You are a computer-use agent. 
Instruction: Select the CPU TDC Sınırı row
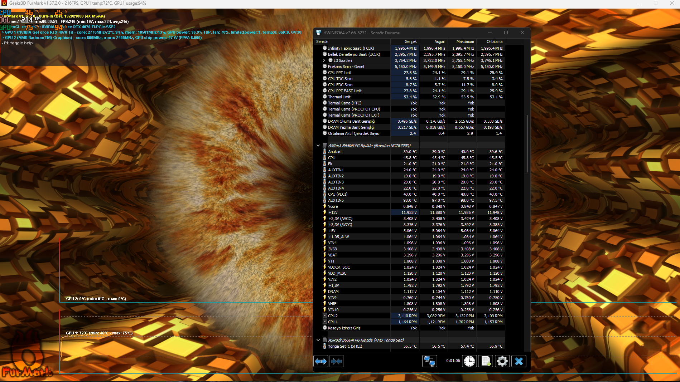pos(409,79)
